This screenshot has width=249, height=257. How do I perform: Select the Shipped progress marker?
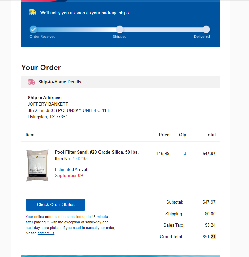coord(120,29)
